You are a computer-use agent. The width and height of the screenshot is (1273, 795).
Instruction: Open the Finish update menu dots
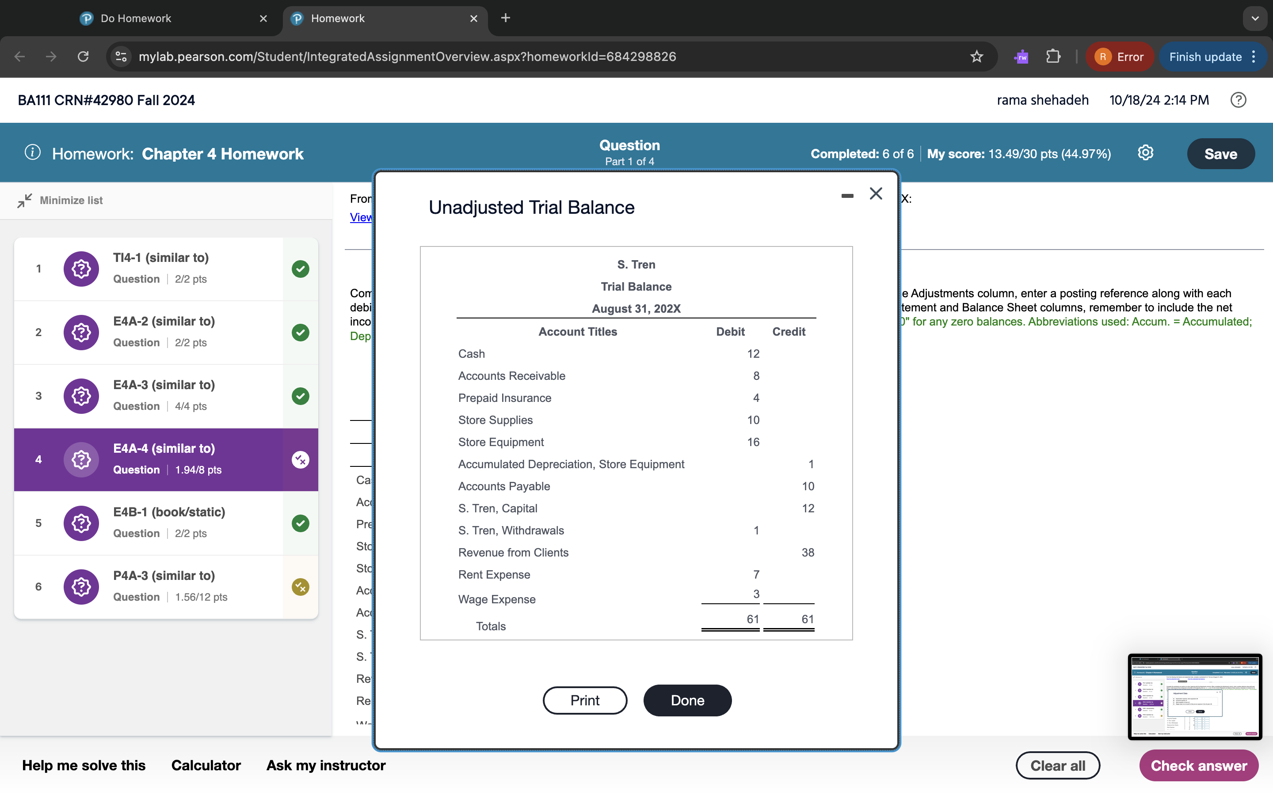tap(1254, 57)
